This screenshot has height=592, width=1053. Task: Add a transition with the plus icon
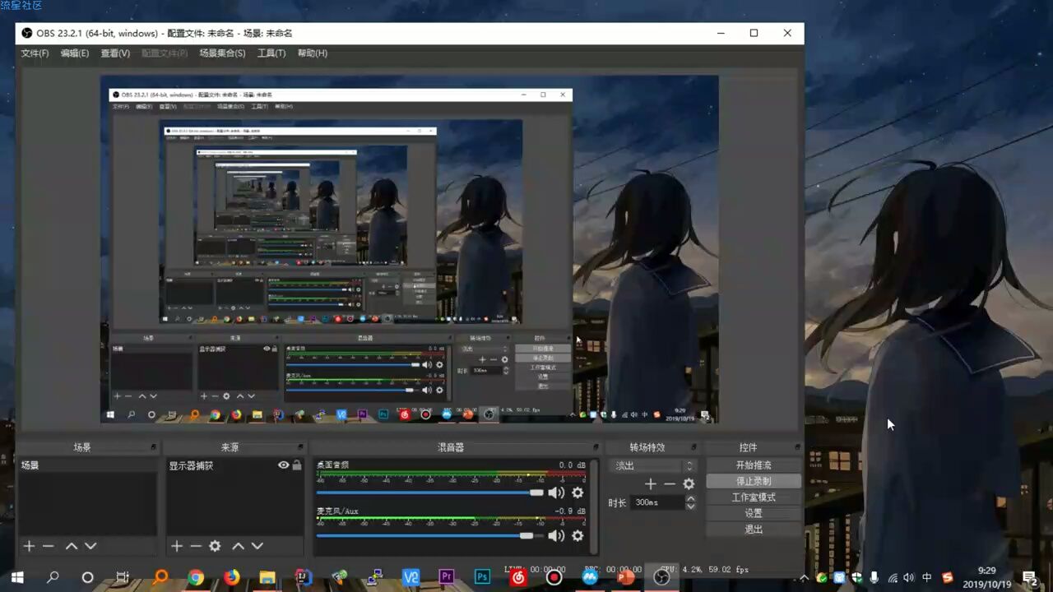(650, 484)
